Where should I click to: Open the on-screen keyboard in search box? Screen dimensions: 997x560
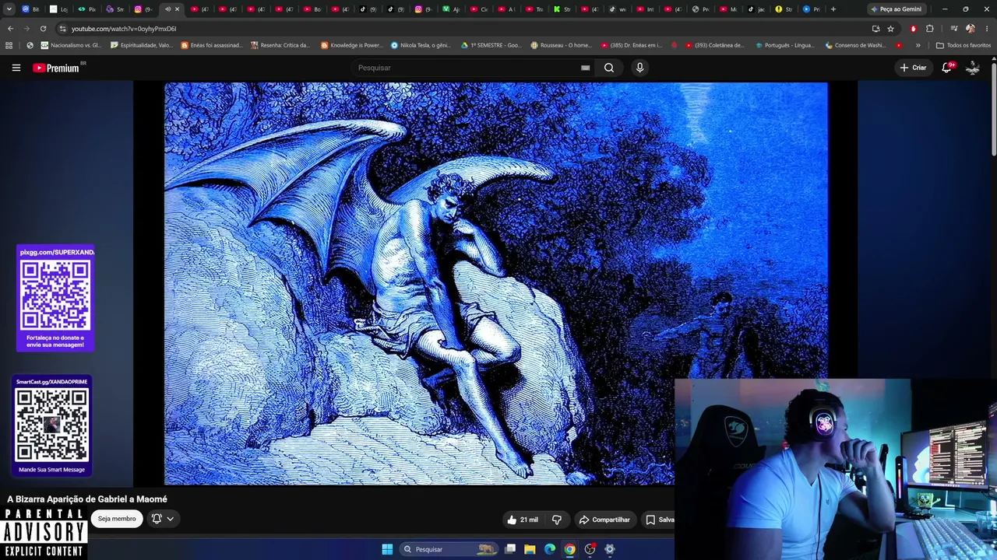click(x=585, y=68)
